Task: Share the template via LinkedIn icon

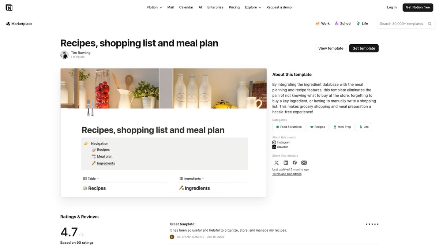Action: 286,162
